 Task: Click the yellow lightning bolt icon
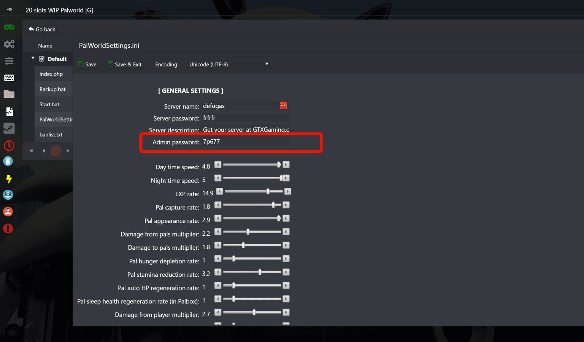click(9, 178)
